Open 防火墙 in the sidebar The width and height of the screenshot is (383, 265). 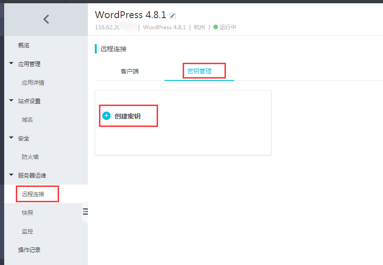(30, 157)
